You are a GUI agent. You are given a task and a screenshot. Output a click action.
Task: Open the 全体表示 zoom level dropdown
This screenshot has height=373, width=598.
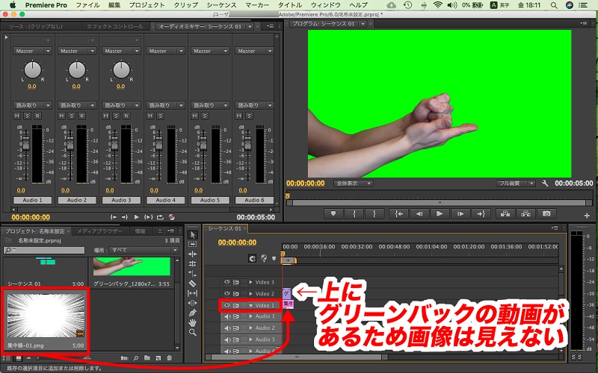tap(353, 184)
